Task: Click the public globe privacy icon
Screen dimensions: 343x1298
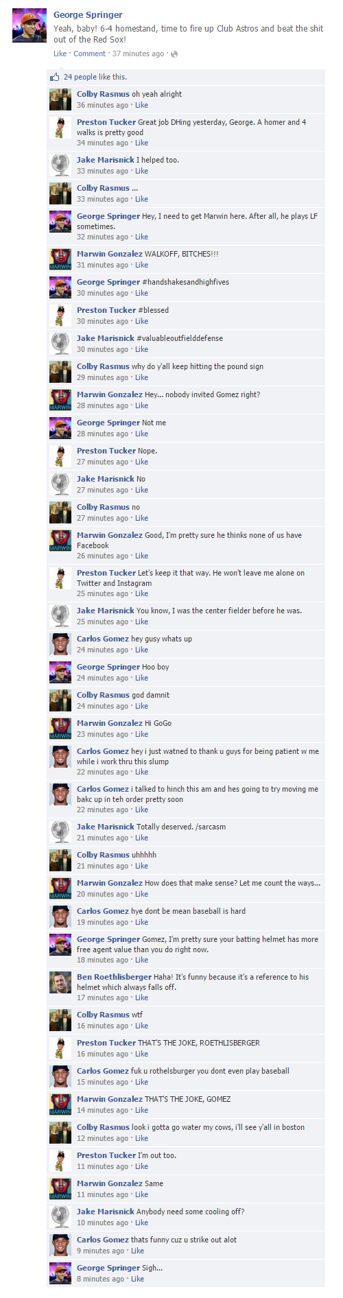Action: click(174, 54)
